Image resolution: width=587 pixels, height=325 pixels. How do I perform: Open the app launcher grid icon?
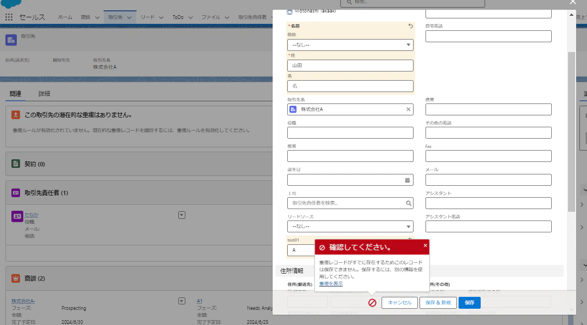pos(9,17)
